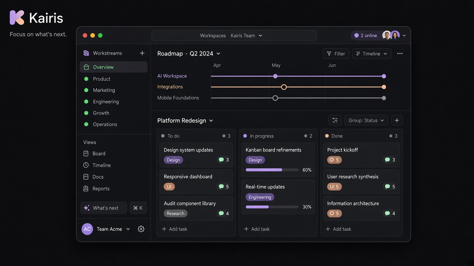The width and height of the screenshot is (474, 266).
Task: Click the Workspaces breadcrumb label
Action: tap(213, 35)
